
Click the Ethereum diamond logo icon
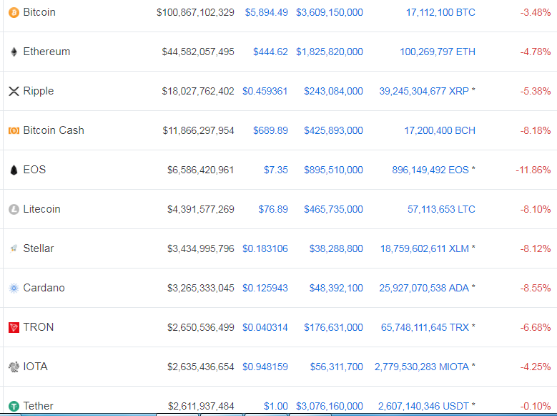tap(14, 52)
